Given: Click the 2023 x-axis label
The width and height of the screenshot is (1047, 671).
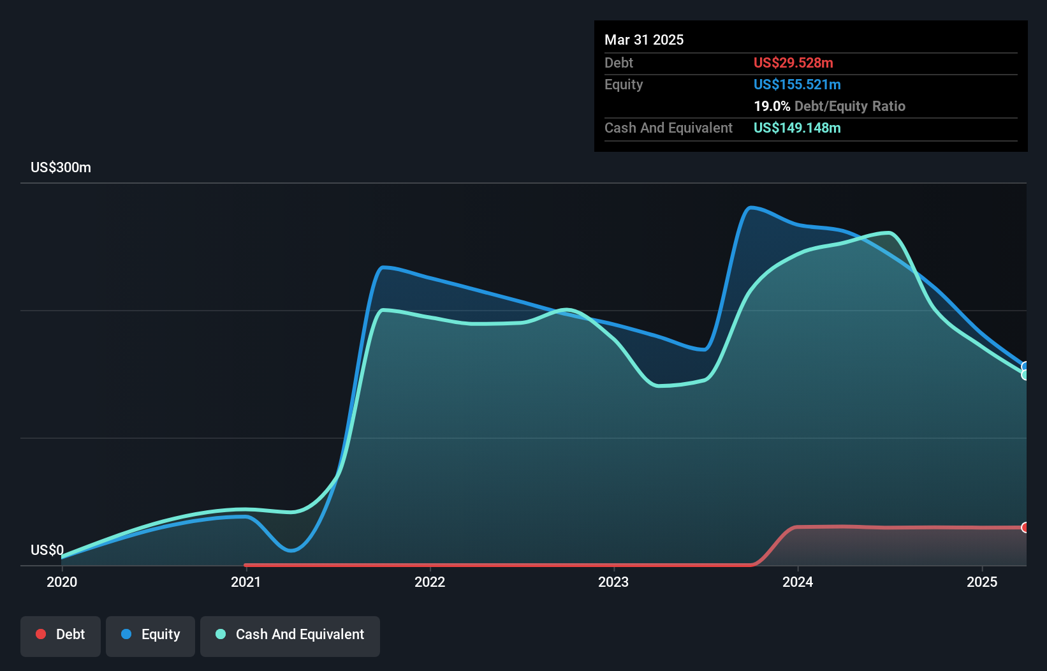Looking at the screenshot, I should [613, 582].
